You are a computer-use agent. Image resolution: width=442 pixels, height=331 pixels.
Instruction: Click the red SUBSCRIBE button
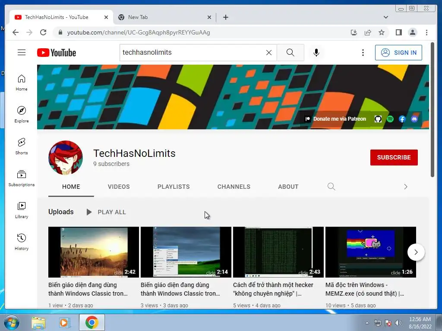click(394, 157)
